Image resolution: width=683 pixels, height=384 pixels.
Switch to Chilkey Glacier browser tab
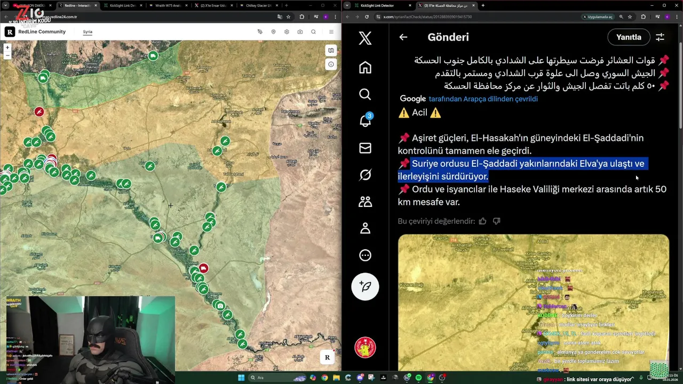pos(259,5)
